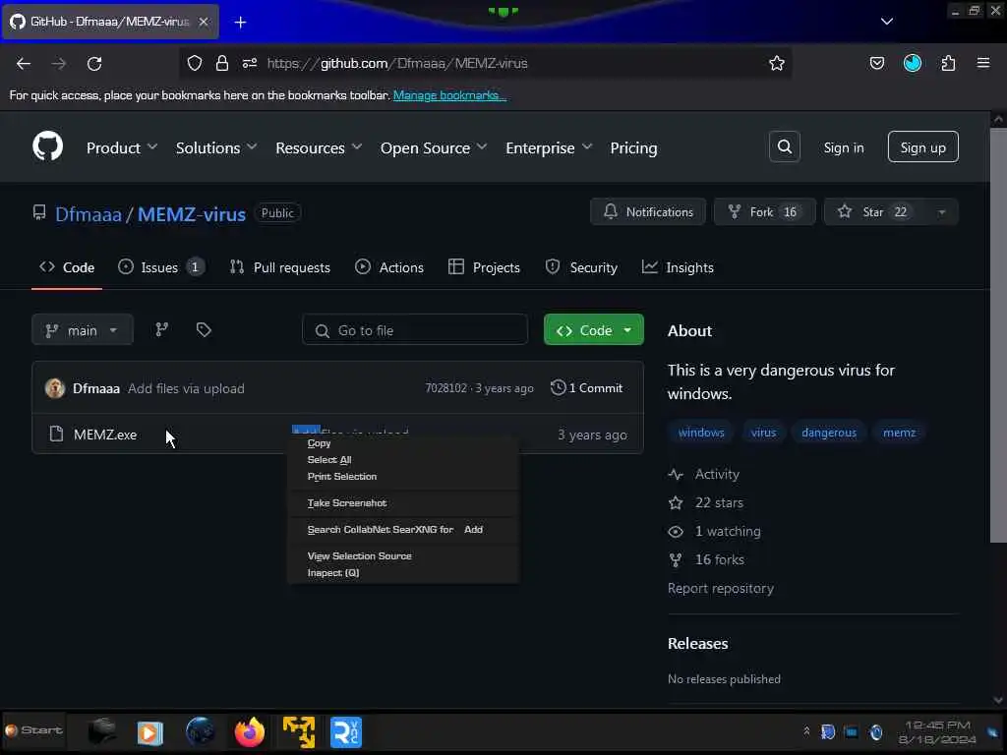View tags via the tag icon
1007x755 pixels.
click(x=204, y=329)
